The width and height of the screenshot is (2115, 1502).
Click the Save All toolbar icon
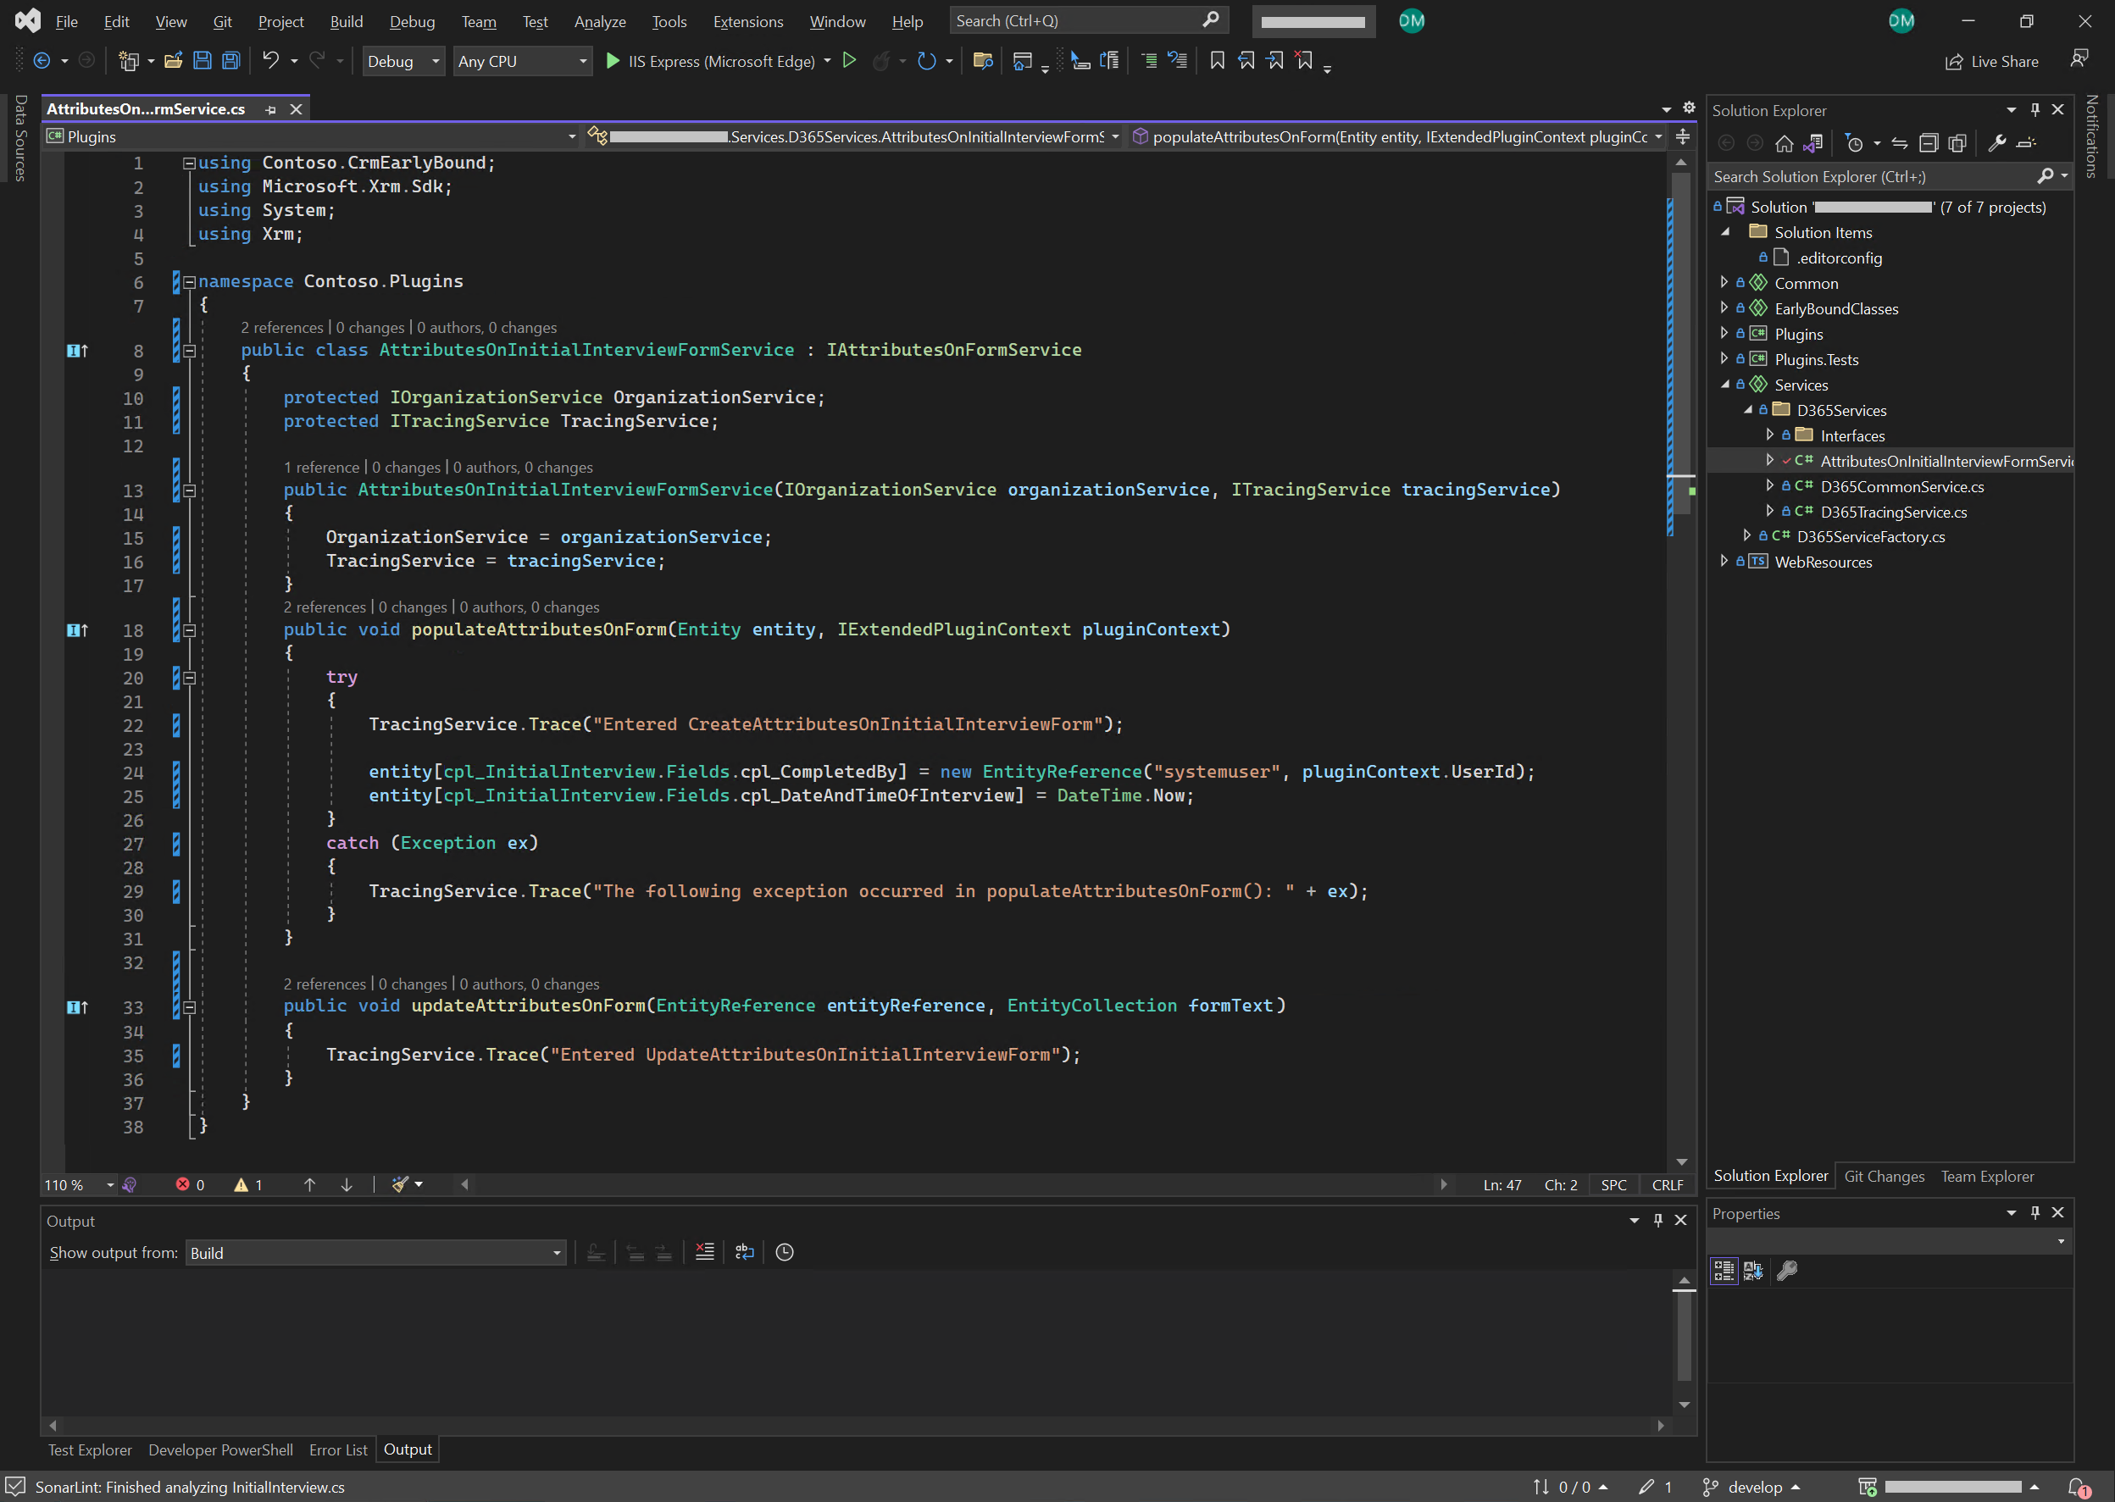tap(231, 61)
